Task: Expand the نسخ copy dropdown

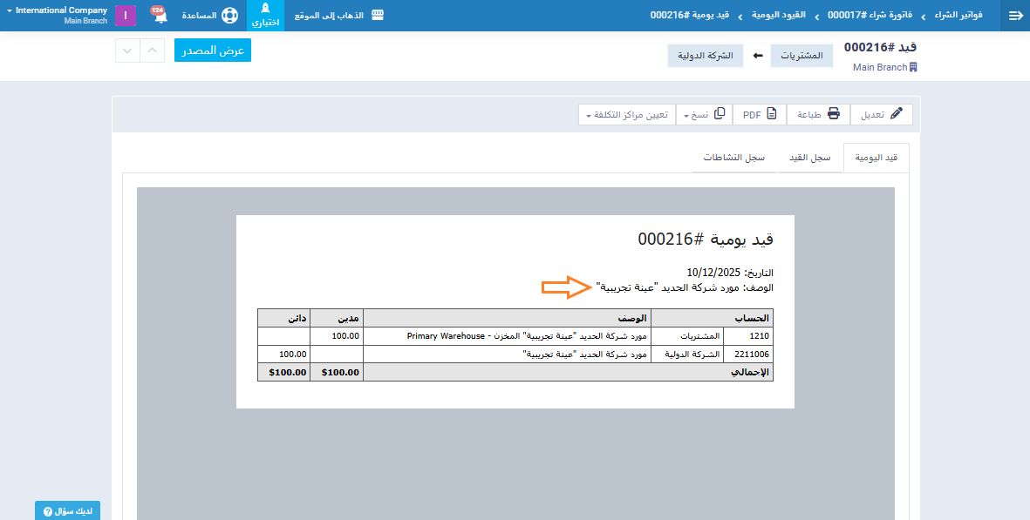Action: (705, 114)
